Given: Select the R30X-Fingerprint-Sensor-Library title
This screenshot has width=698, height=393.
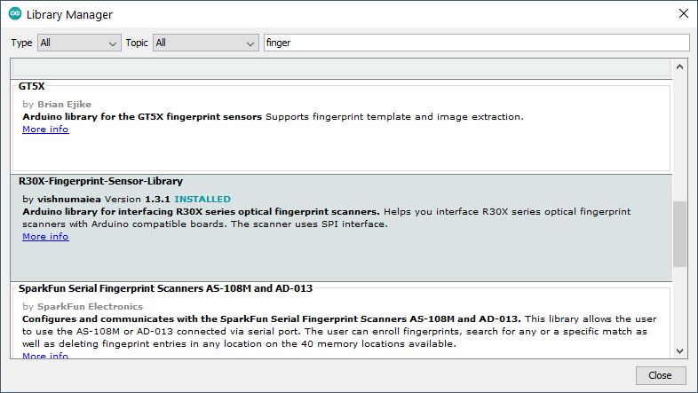Looking at the screenshot, I should pos(100,181).
